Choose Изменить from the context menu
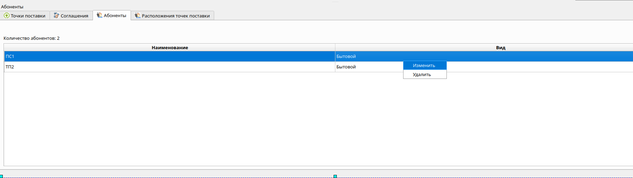The height and width of the screenshot is (178, 633). (x=424, y=66)
